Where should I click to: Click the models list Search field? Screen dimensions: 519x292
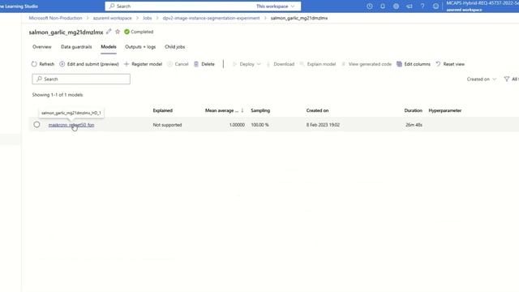point(81,79)
